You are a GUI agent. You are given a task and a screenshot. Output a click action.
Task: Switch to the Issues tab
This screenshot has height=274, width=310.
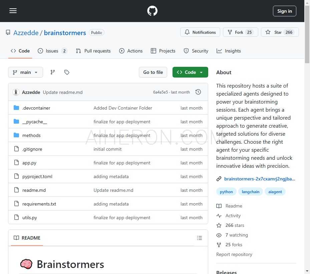[x=52, y=51]
